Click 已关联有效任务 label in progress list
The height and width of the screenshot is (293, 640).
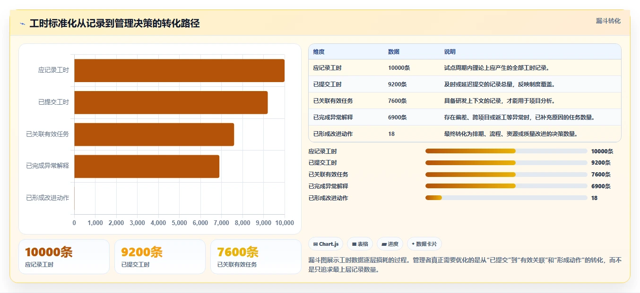pyautogui.click(x=328, y=175)
